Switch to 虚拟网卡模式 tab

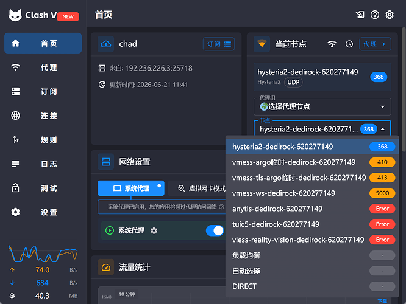(198, 188)
